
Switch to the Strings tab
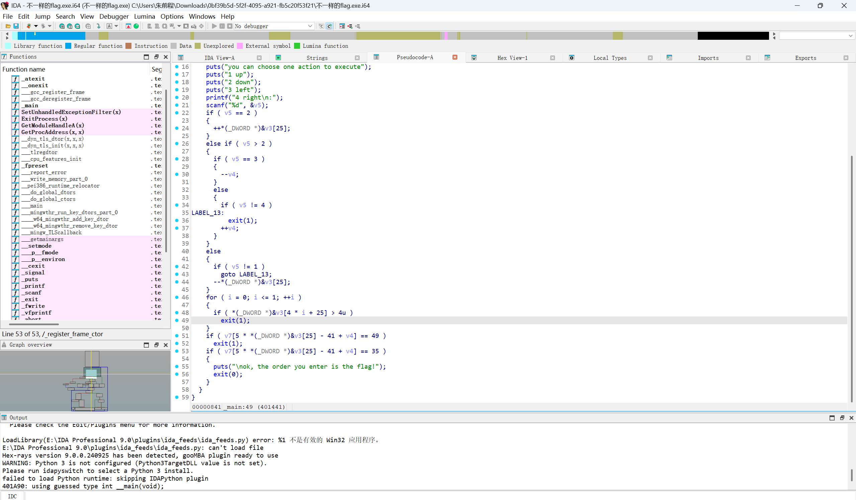tap(316, 58)
